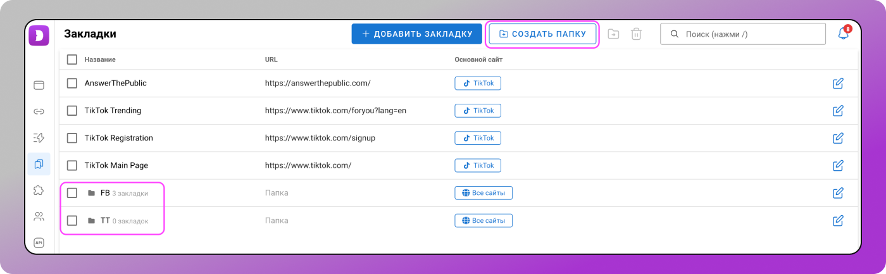Screen dimensions: 886x274
Task: Click the TikTok Main Page bookmark name
Action: click(x=116, y=165)
